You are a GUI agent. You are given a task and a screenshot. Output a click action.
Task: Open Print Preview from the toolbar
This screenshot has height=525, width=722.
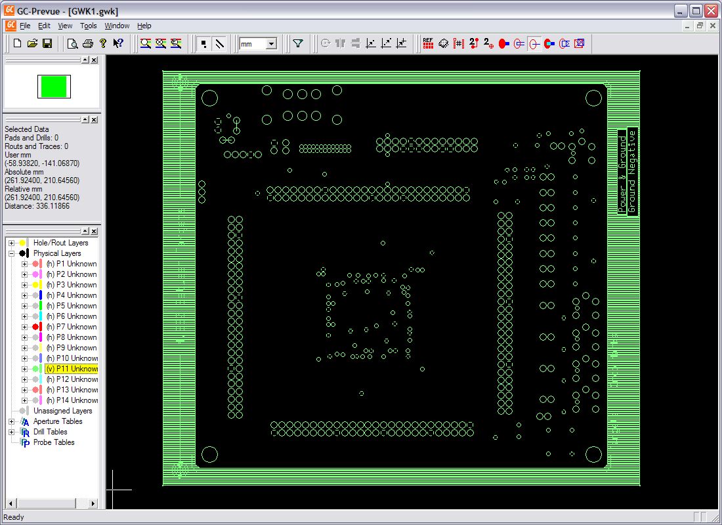(x=72, y=43)
